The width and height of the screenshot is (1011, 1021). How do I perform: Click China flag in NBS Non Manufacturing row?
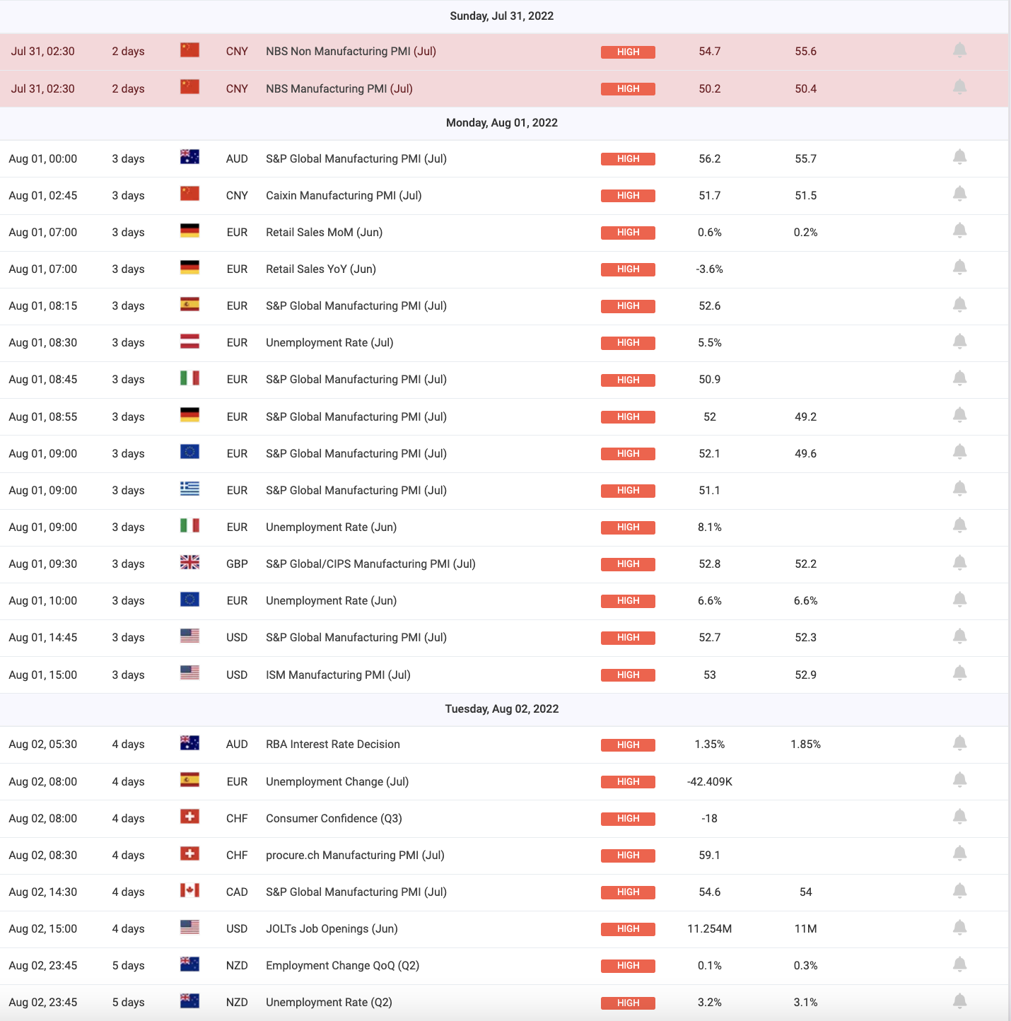point(189,50)
